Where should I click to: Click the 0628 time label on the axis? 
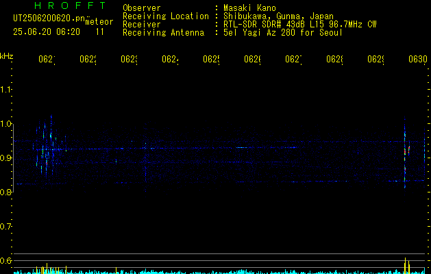tap(334, 59)
